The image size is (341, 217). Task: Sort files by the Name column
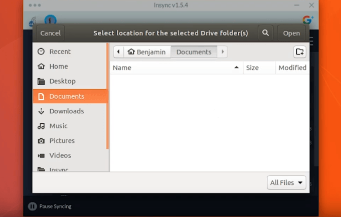pos(177,68)
